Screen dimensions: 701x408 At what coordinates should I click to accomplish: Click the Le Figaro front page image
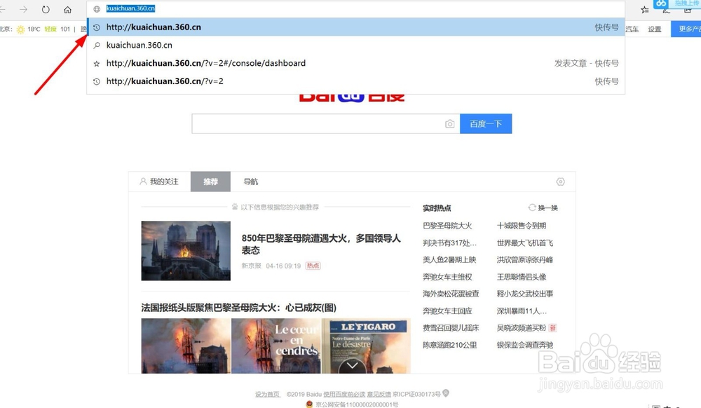coord(366,346)
